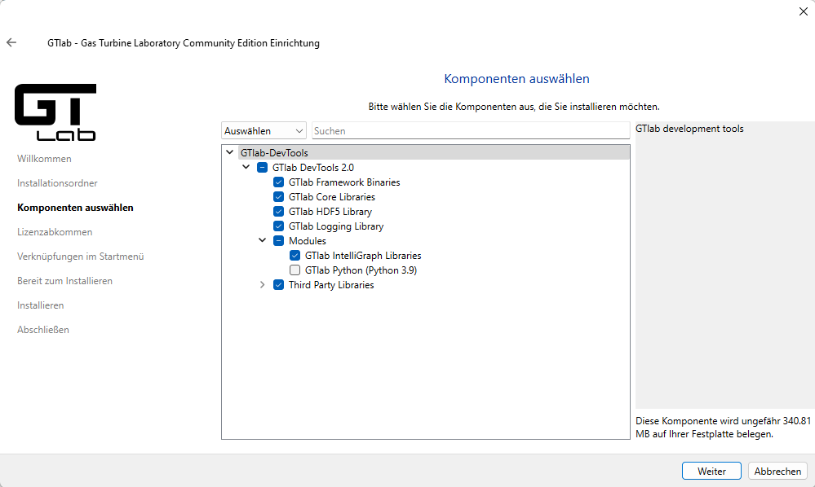
Task: Close the installer window
Action: click(x=803, y=11)
